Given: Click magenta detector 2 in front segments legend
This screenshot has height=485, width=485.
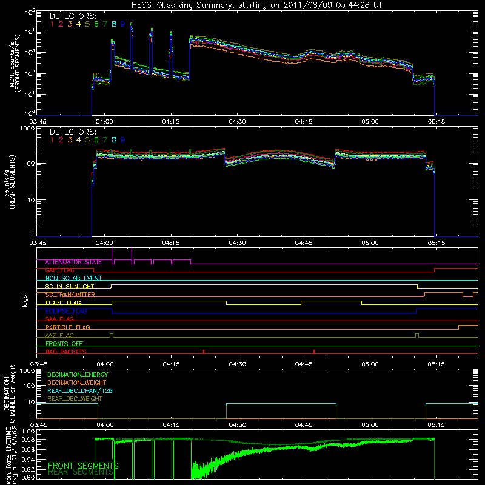Looking at the screenshot, I should click(61, 24).
